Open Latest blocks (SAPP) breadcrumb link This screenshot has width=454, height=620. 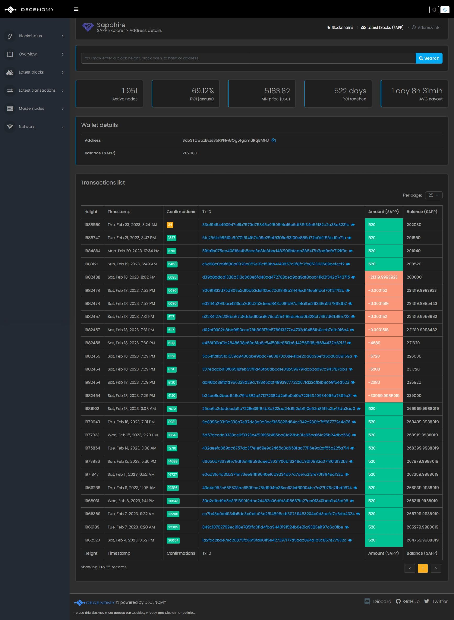[385, 27]
